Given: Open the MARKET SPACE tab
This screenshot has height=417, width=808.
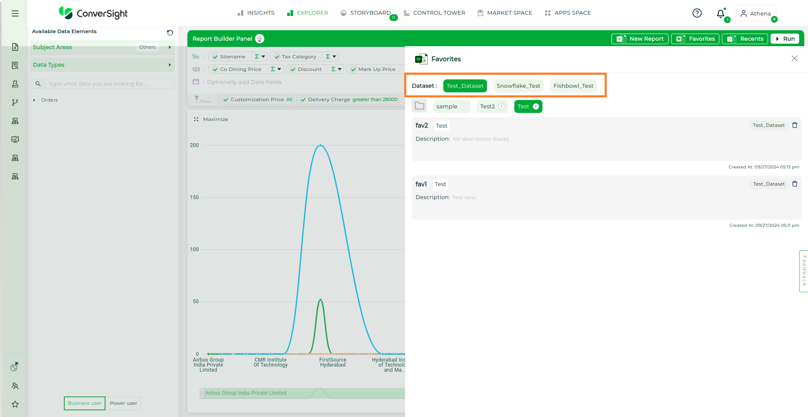Looking at the screenshot, I should pos(505,13).
